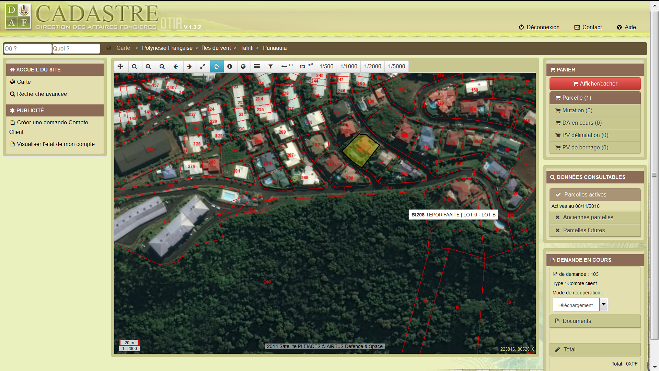Click the zoom out magnifier icon
Image resolution: width=659 pixels, height=371 pixels.
tap(162, 66)
